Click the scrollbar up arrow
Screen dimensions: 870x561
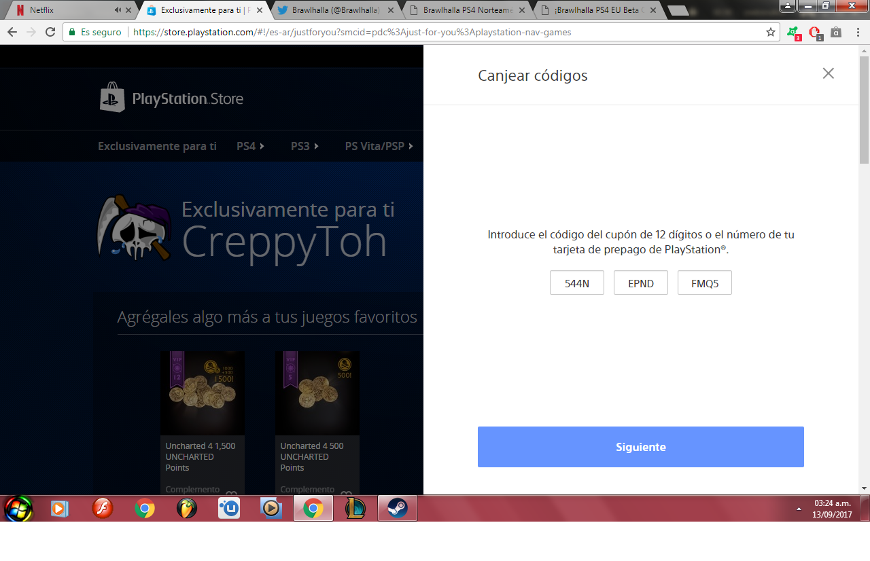865,50
